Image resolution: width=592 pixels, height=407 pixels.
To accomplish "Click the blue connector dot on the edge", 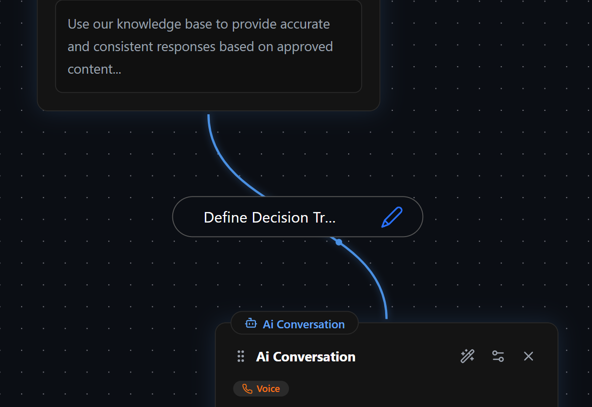I will (339, 242).
